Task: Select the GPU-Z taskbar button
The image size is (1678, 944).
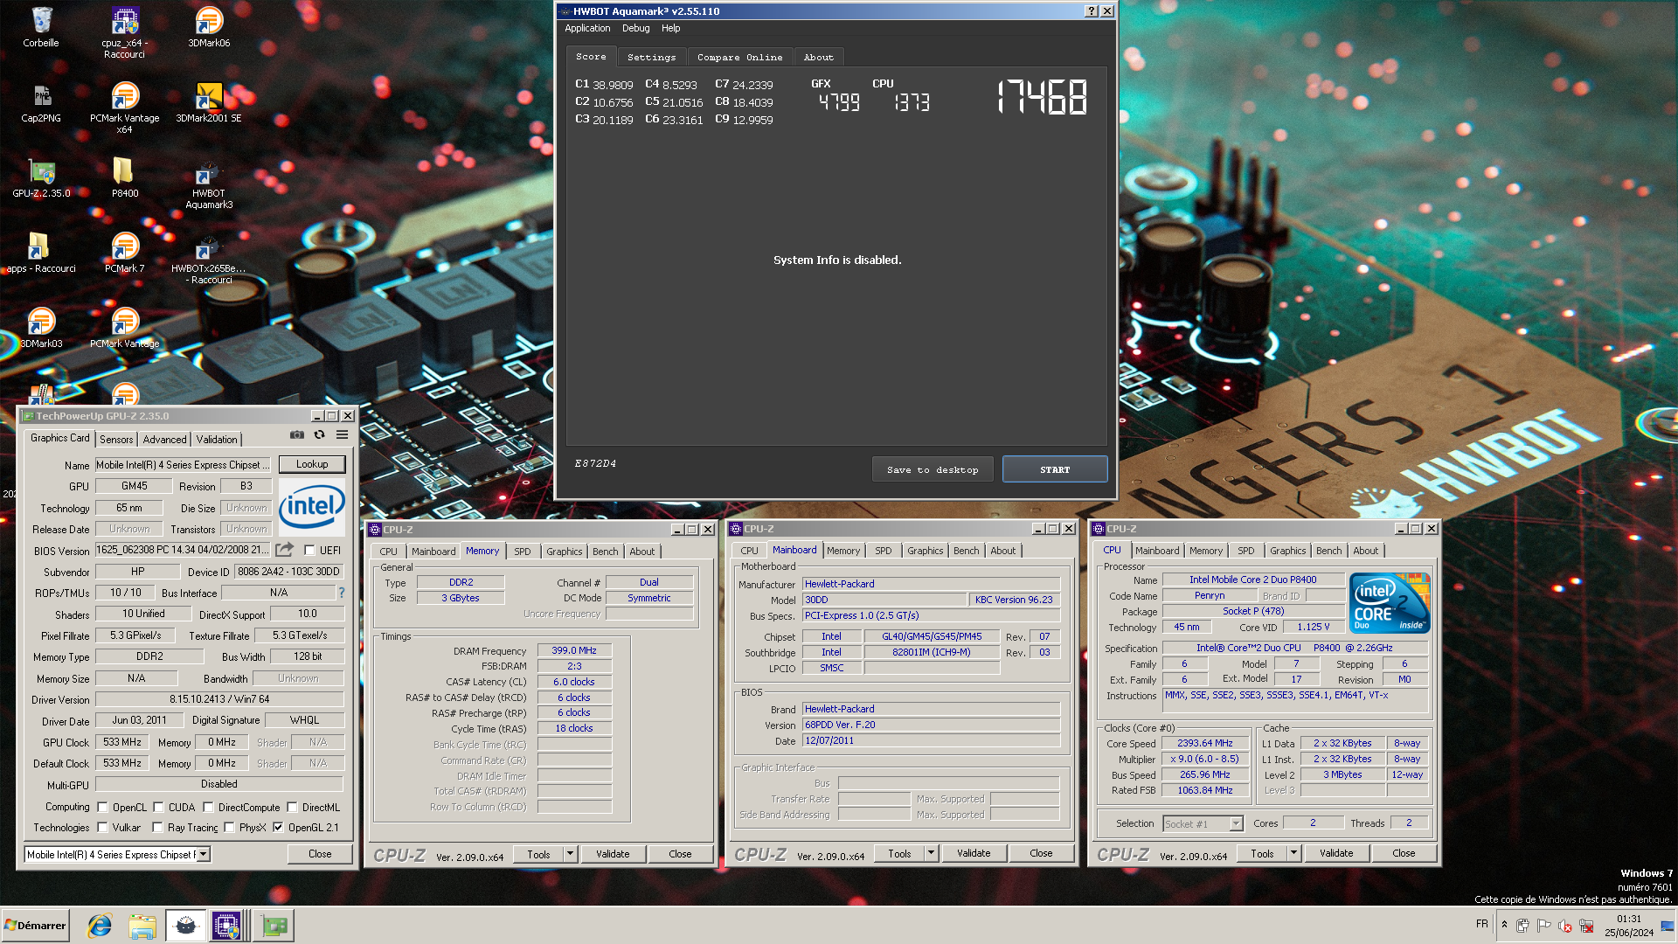Action: [x=274, y=925]
